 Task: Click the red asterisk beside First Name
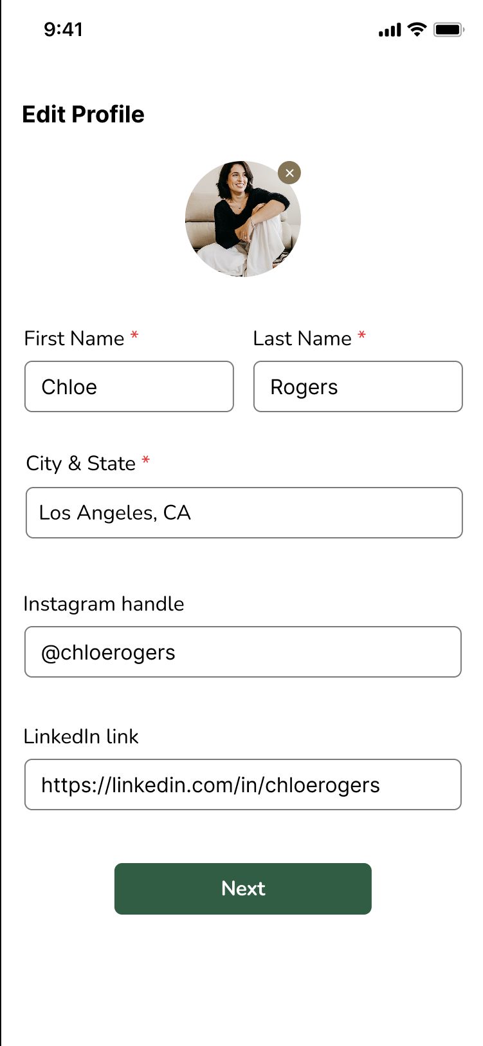click(x=134, y=336)
